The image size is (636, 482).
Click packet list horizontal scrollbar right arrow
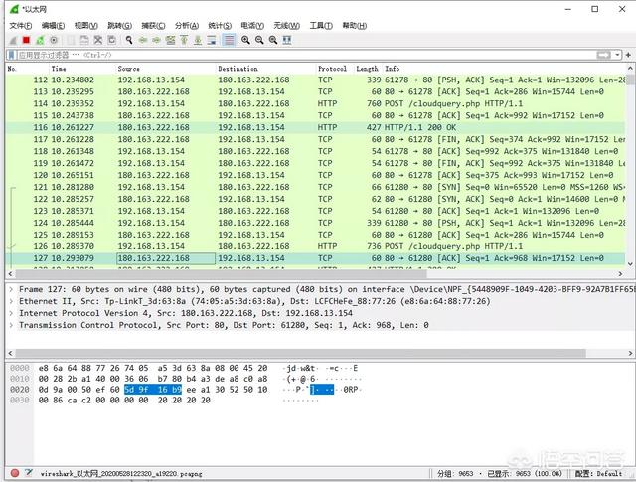click(x=620, y=274)
